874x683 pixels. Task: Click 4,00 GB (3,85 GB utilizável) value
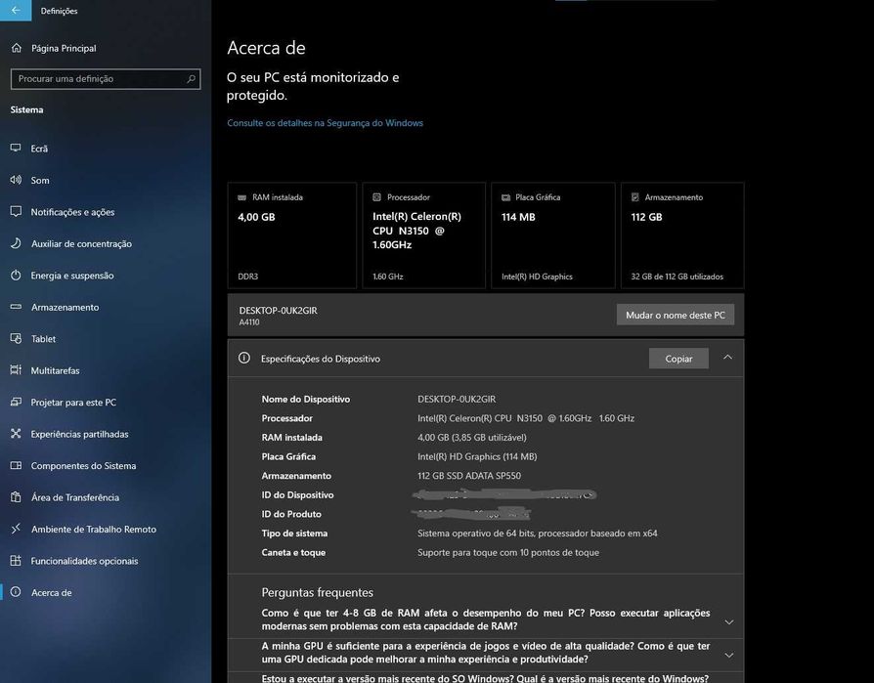pos(472,438)
